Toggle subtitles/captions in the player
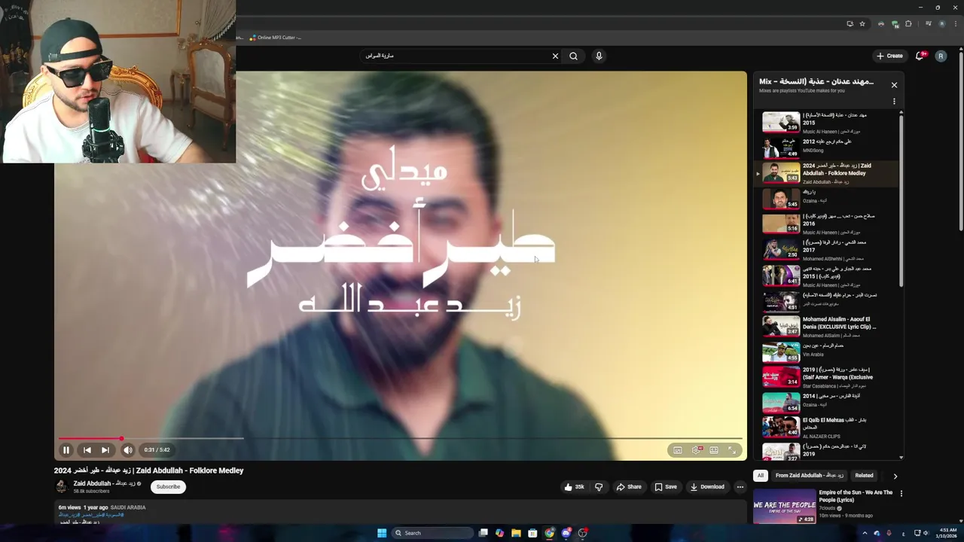The image size is (964, 542). coord(678,450)
